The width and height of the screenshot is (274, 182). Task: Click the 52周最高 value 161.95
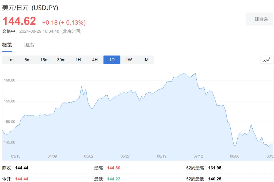[215, 168]
